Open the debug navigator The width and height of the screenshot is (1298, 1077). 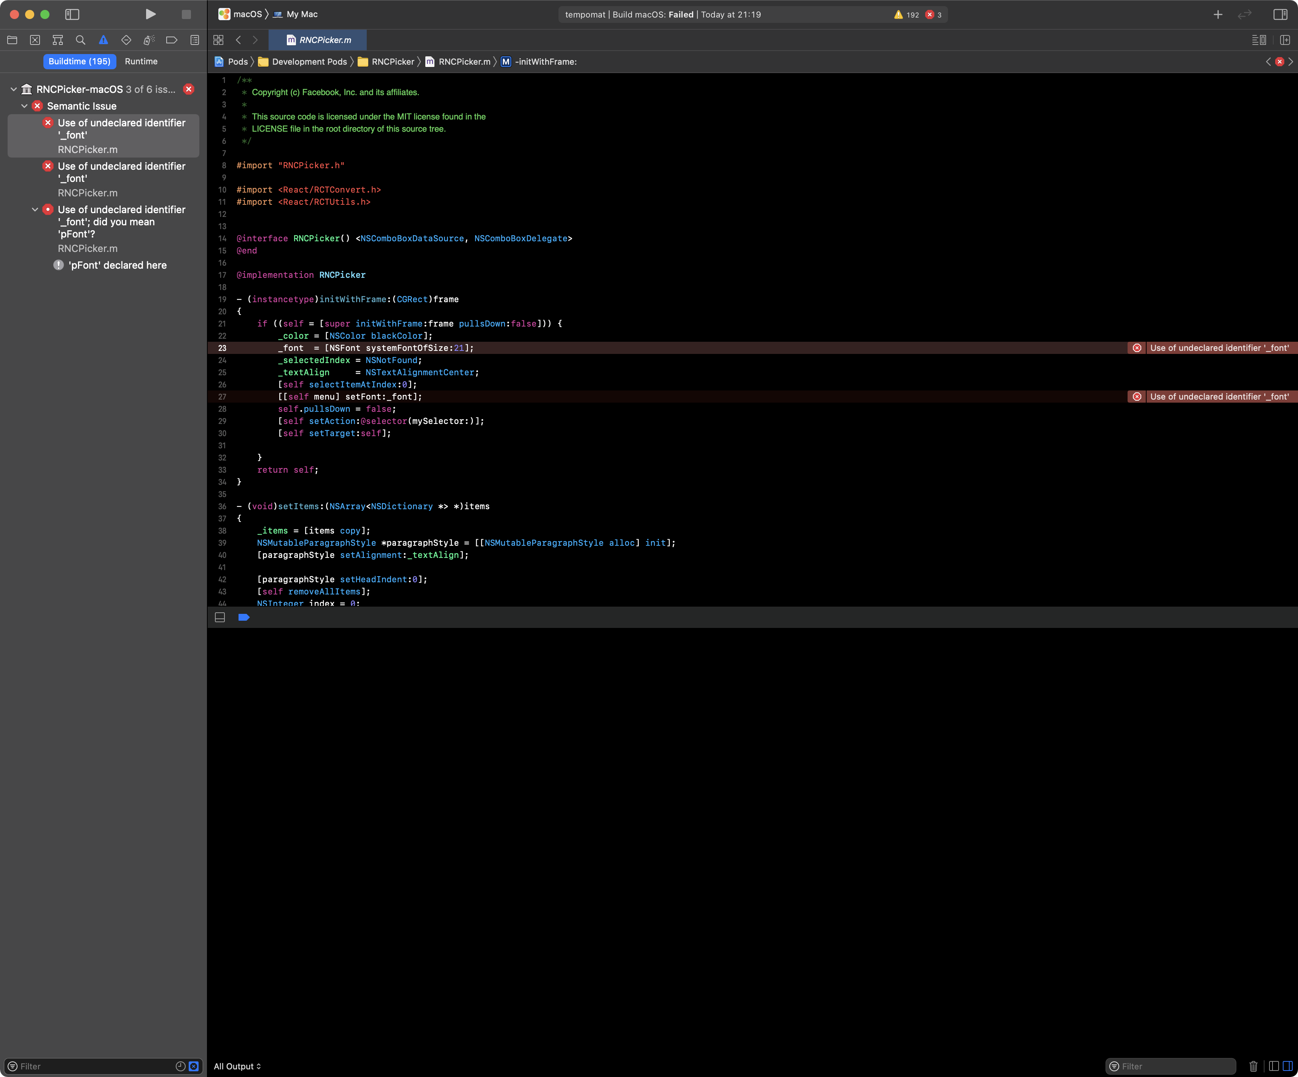[149, 40]
